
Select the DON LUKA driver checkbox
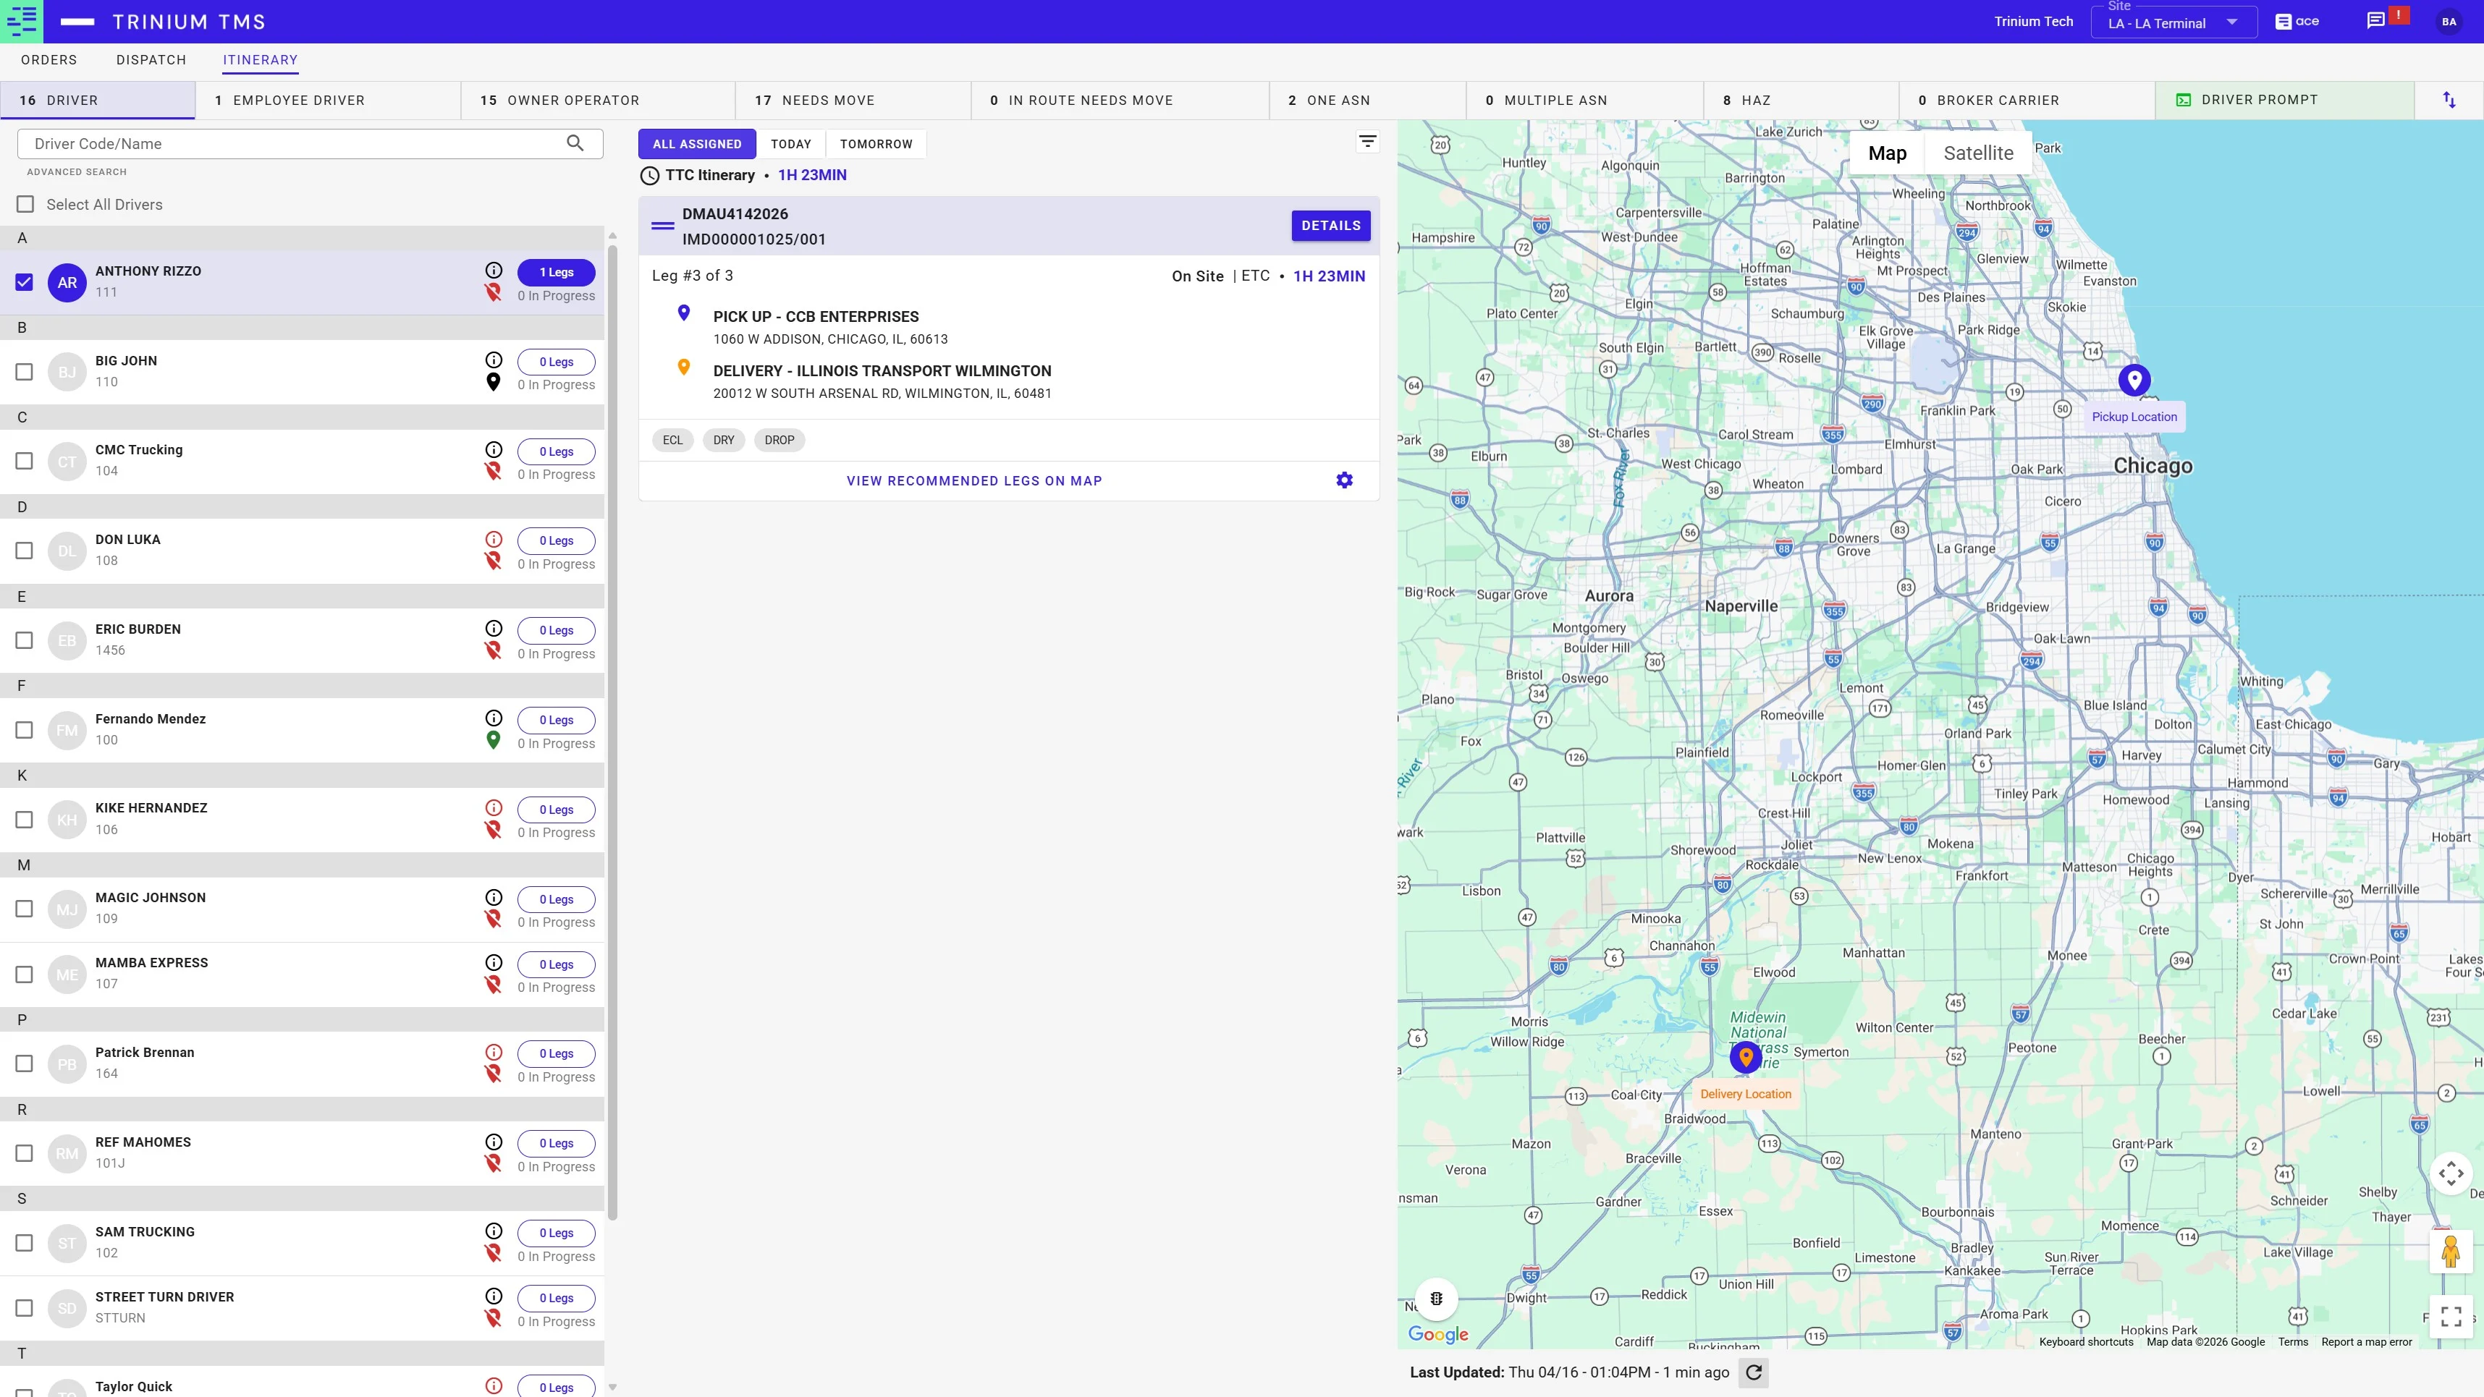pyautogui.click(x=24, y=551)
